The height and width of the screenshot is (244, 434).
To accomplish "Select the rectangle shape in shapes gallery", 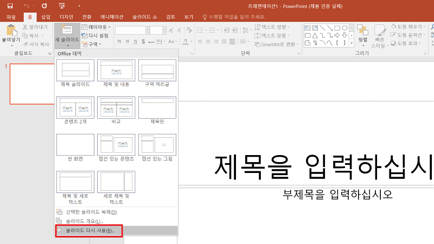I will (x=337, y=28).
